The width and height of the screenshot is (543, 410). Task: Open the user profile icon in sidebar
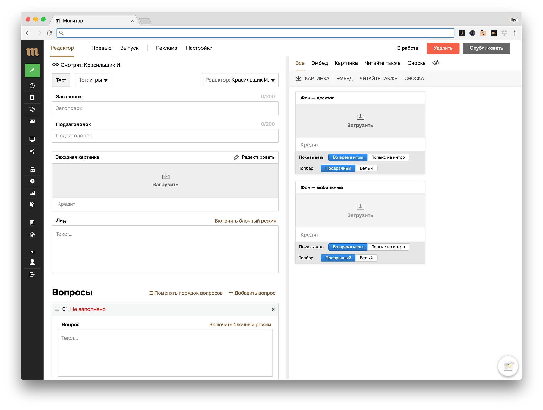point(32,262)
